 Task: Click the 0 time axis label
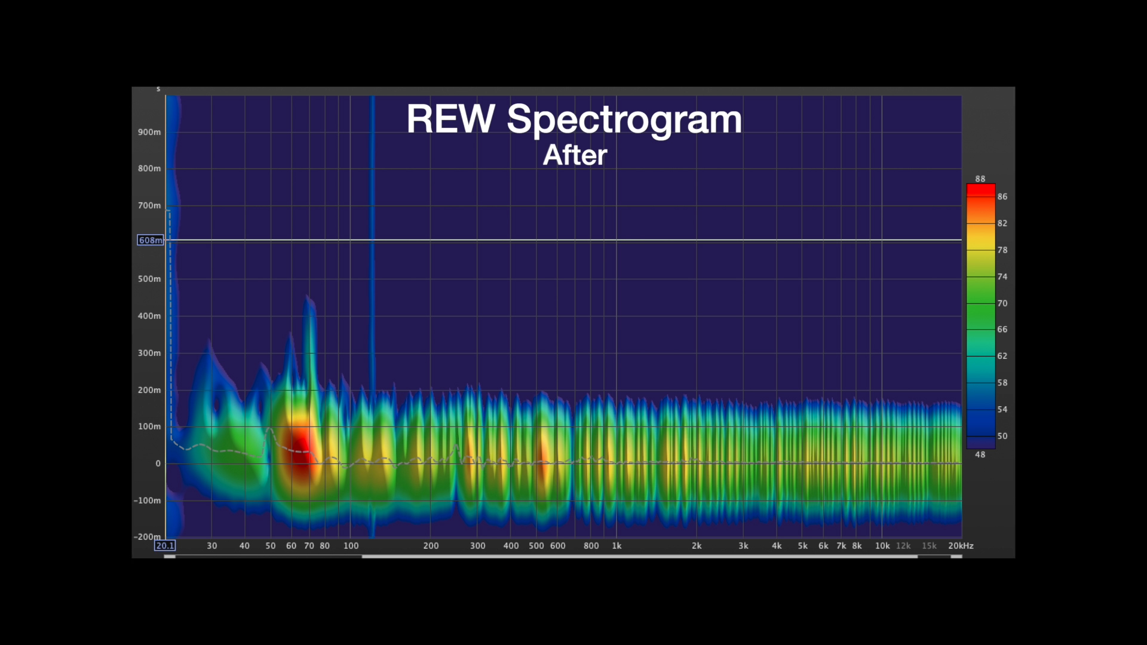coord(158,463)
